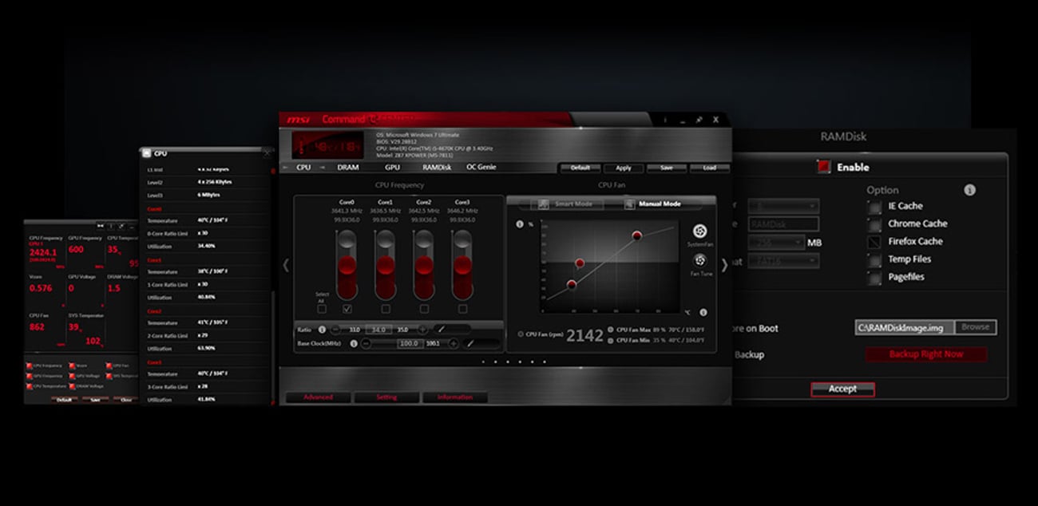
Task: Check the Pagefiles option
Action: pyautogui.click(x=874, y=277)
